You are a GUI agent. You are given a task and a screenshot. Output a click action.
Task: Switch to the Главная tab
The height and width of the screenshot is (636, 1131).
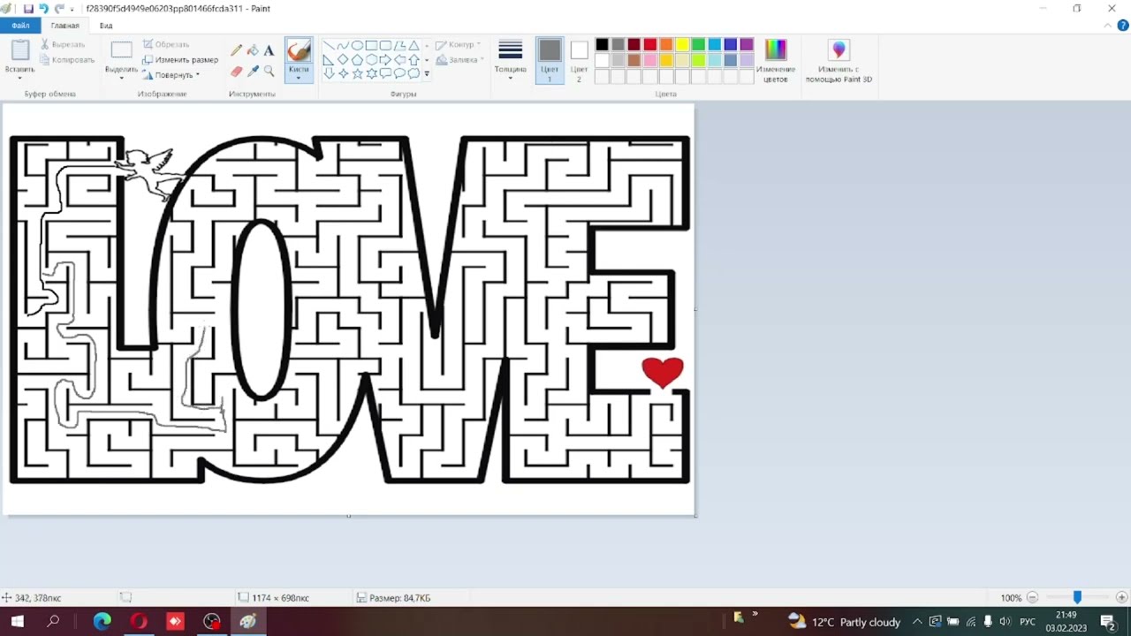65,26
